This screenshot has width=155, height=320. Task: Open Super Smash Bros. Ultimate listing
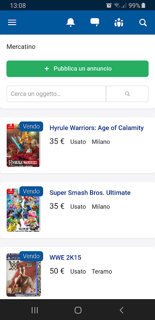pos(90,193)
